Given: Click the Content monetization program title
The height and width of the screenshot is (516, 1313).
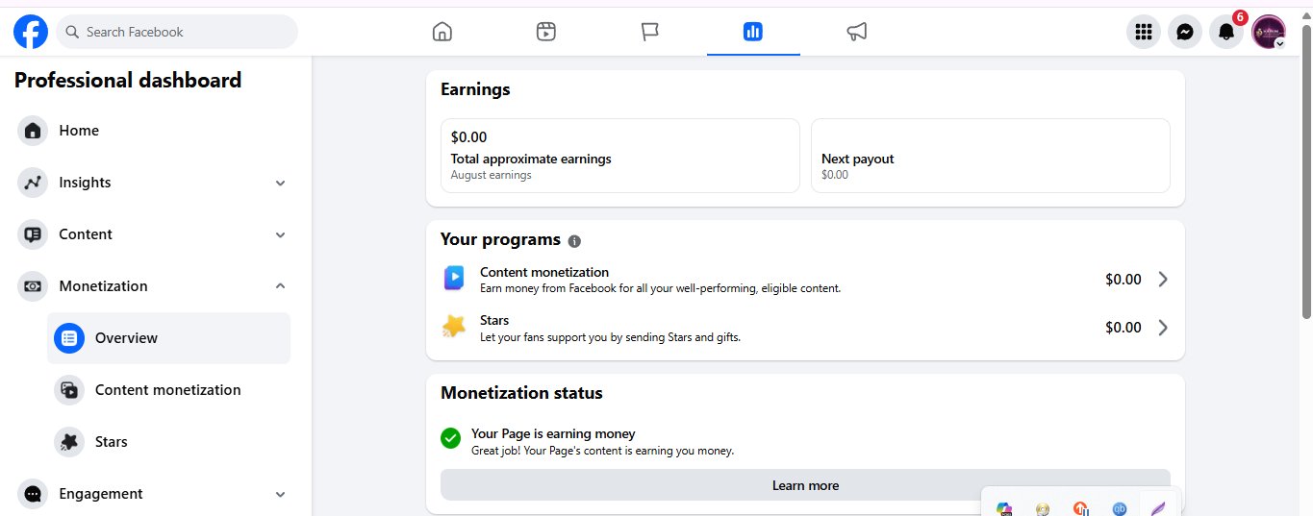Looking at the screenshot, I should pyautogui.click(x=544, y=272).
